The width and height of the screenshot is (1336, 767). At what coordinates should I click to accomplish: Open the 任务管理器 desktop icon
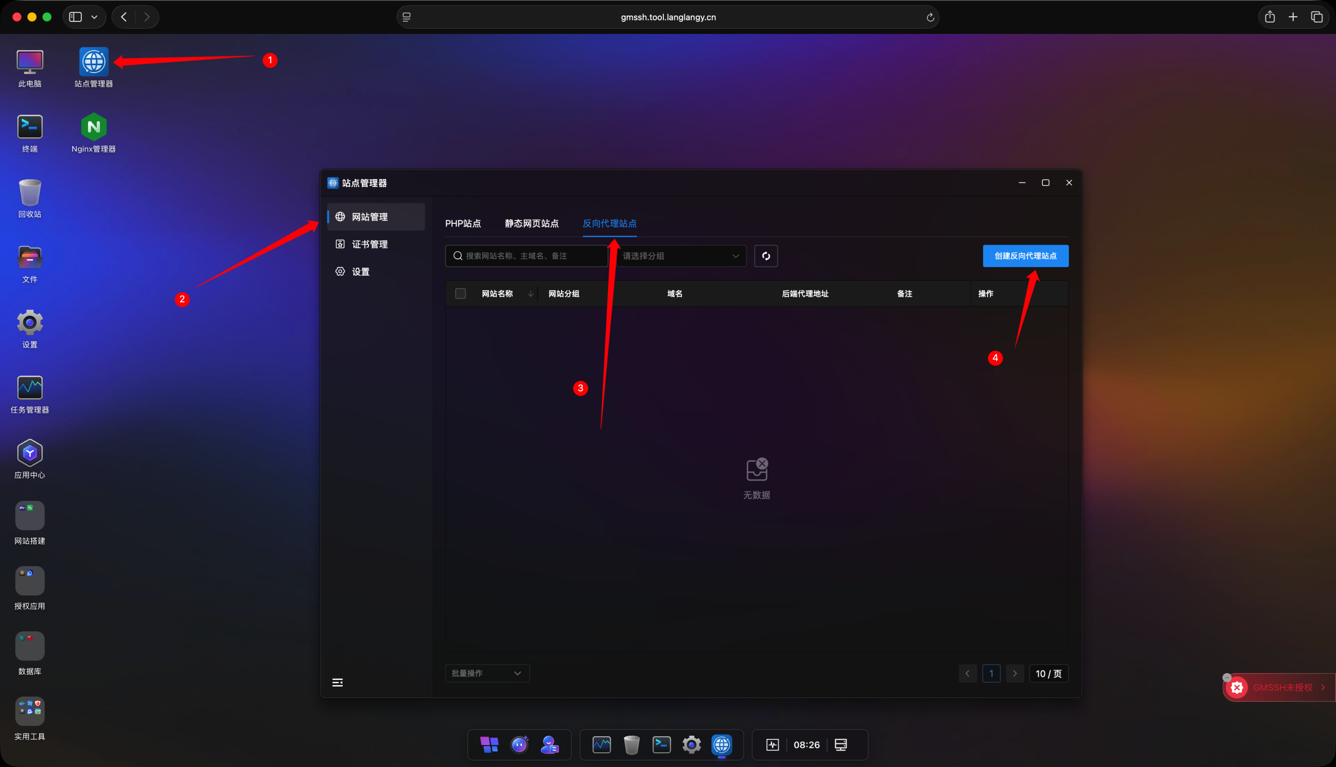coord(30,393)
